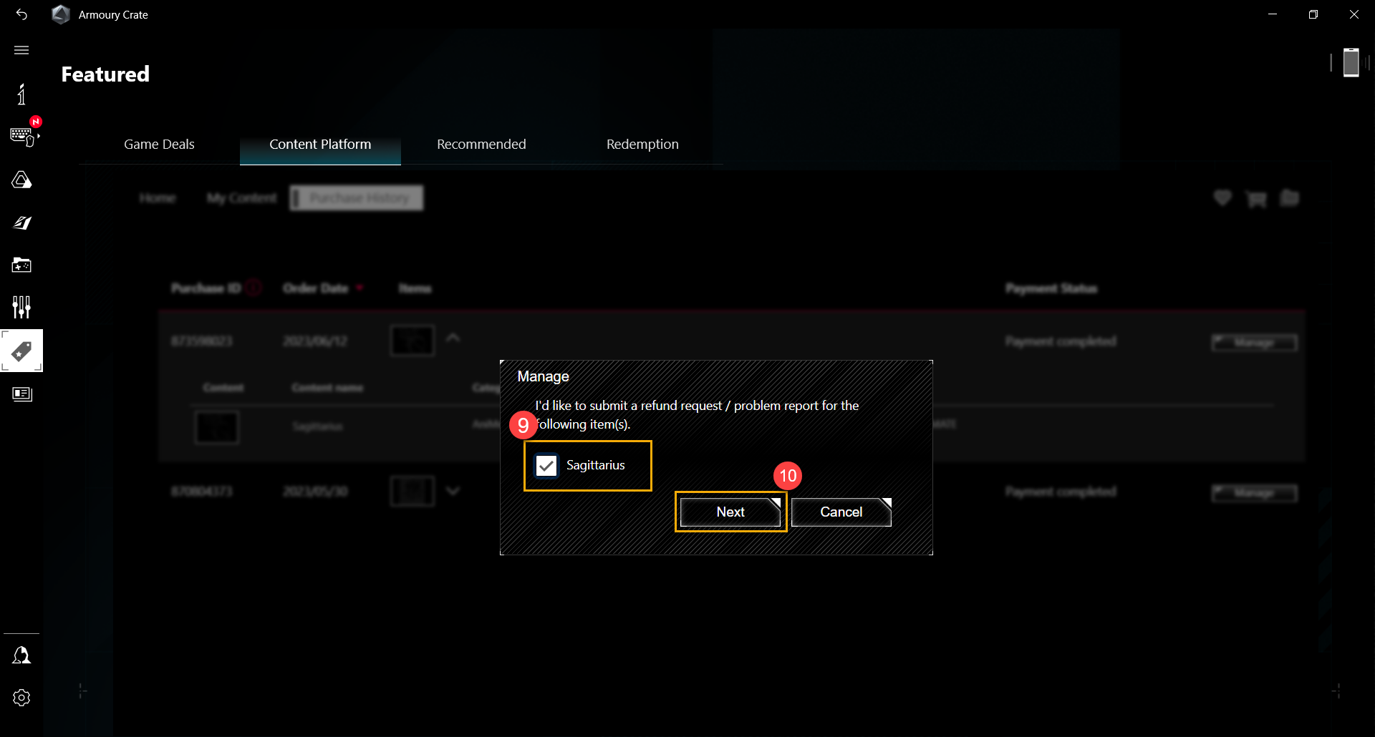
Task: Switch to Game Deals tab
Action: [x=159, y=144]
